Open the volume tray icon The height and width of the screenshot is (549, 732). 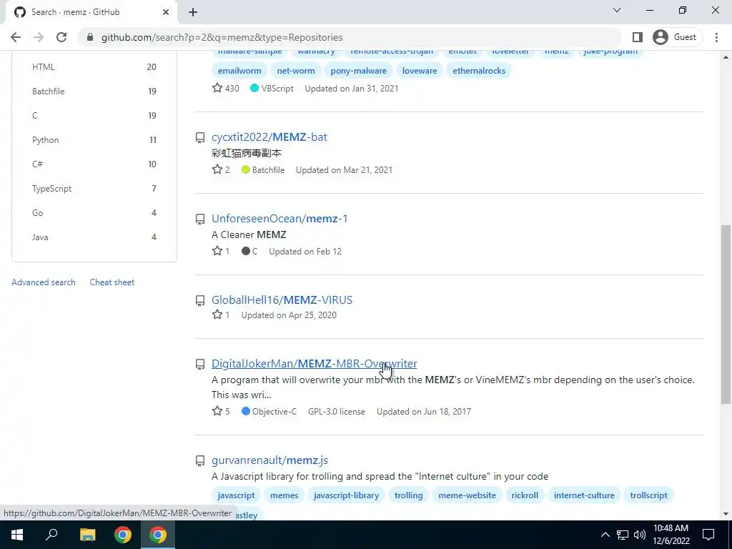click(x=640, y=535)
